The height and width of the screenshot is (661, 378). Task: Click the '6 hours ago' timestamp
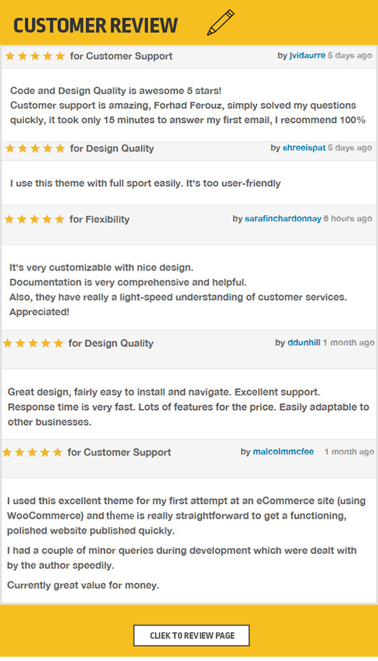pyautogui.click(x=348, y=219)
